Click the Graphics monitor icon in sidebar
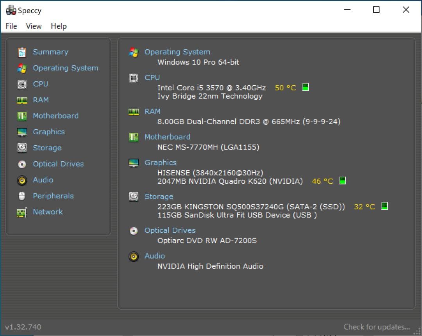 pos(23,132)
